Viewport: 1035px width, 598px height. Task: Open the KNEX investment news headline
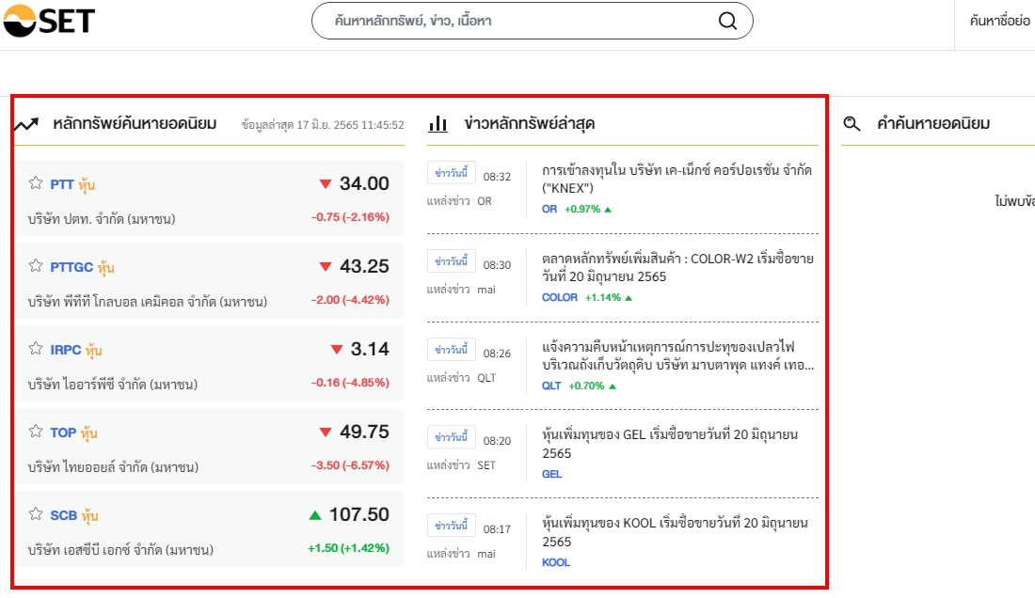(x=677, y=179)
